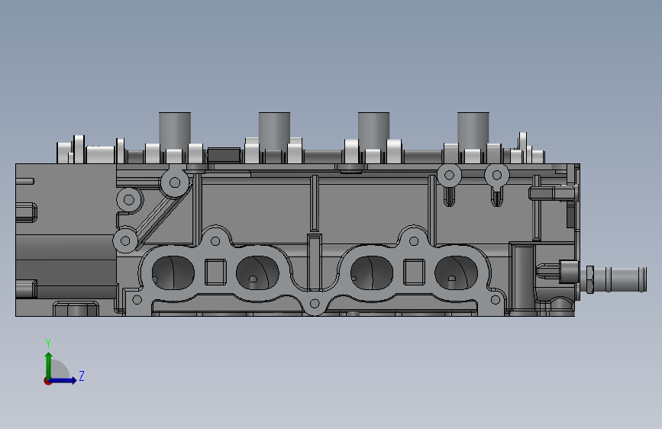Click the blue Z axis arrow on the triad
This screenshot has height=429, width=662.
(x=63, y=380)
